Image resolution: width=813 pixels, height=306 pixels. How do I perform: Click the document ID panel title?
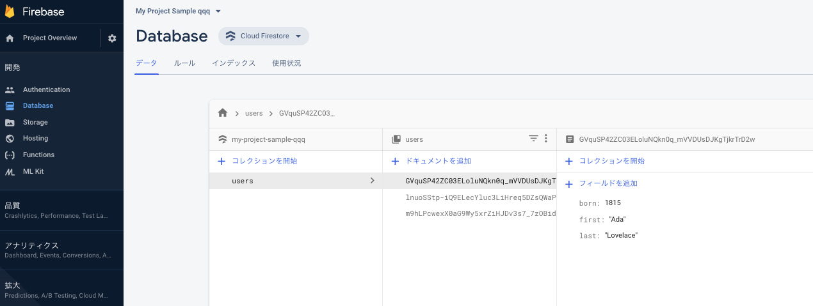(667, 139)
